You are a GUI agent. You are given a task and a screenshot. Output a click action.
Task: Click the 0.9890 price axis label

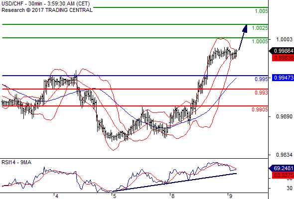[x=284, y=116]
